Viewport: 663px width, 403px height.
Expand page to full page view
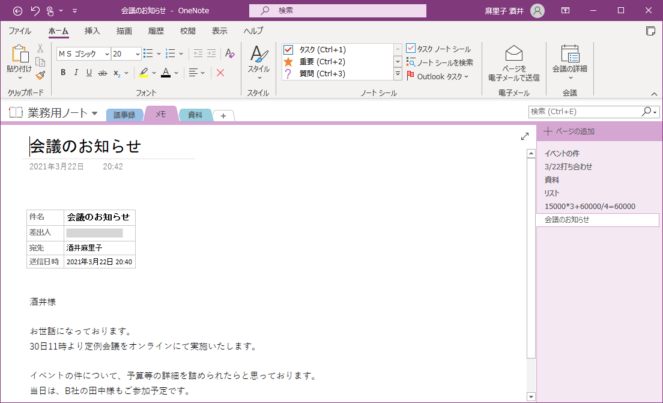(x=525, y=136)
